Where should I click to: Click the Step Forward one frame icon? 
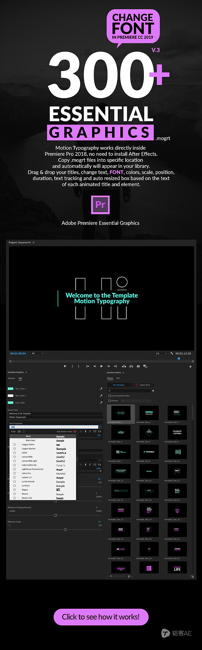click(x=109, y=366)
